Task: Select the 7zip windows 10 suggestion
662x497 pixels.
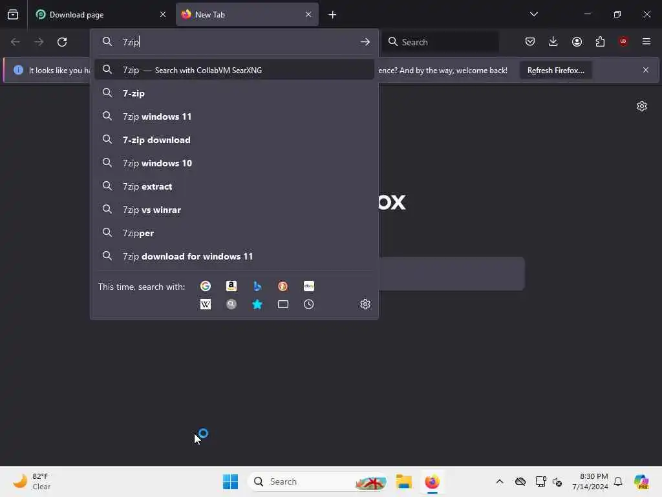Action: pyautogui.click(x=234, y=163)
